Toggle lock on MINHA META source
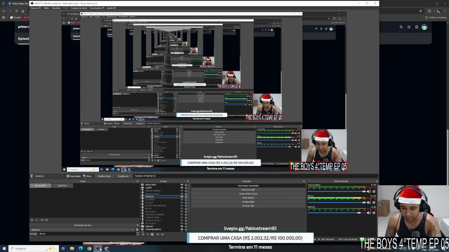The width and height of the screenshot is (449, 252). click(186, 185)
